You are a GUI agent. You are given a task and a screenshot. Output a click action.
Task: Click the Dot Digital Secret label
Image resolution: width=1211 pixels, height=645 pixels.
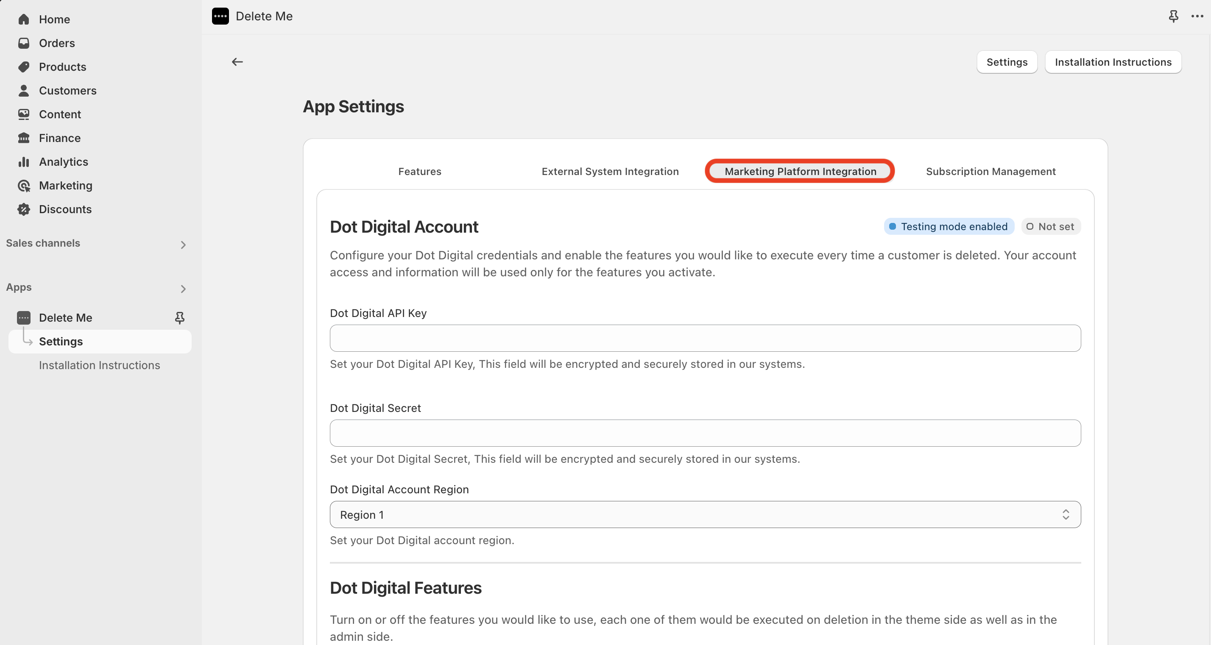pyautogui.click(x=375, y=408)
